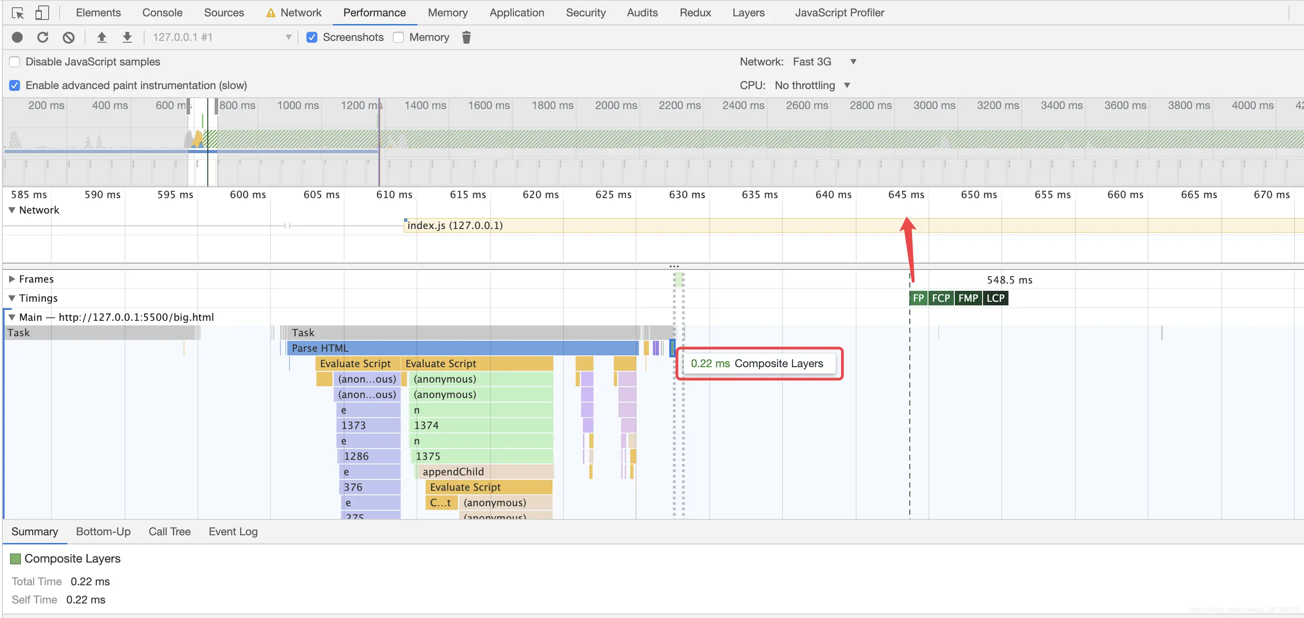Open the Bottom-Up tab
This screenshot has width=1304, height=618.
[x=103, y=532]
